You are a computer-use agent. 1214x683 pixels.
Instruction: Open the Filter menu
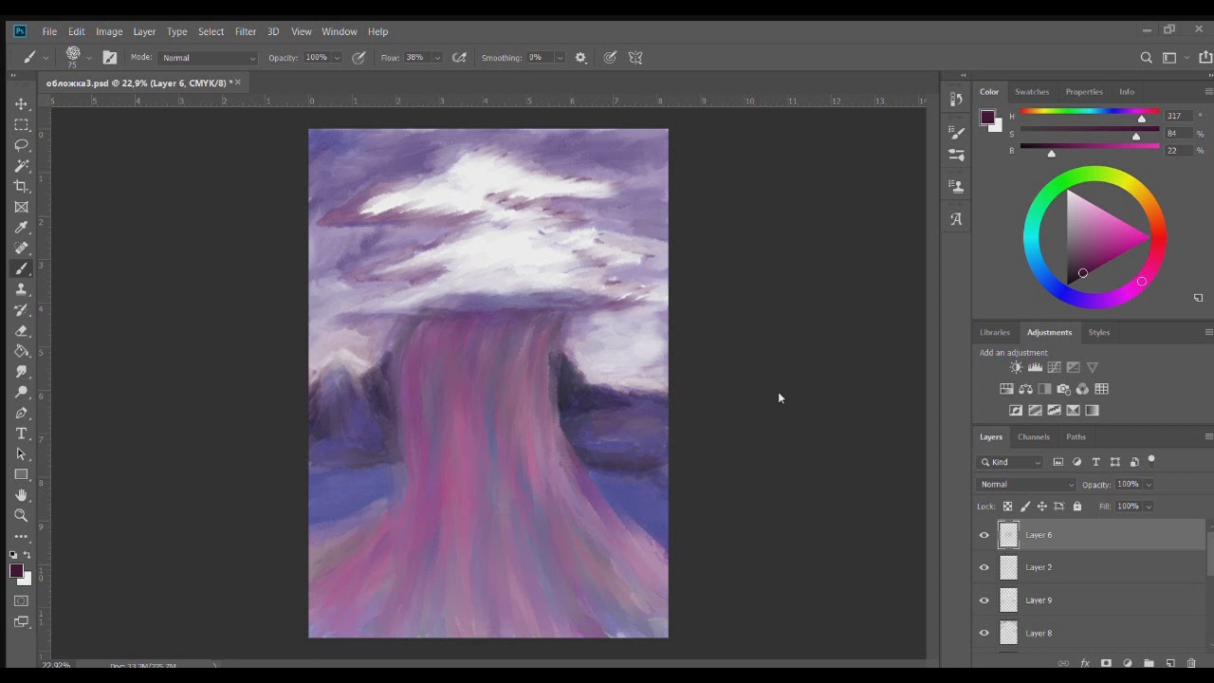(246, 31)
